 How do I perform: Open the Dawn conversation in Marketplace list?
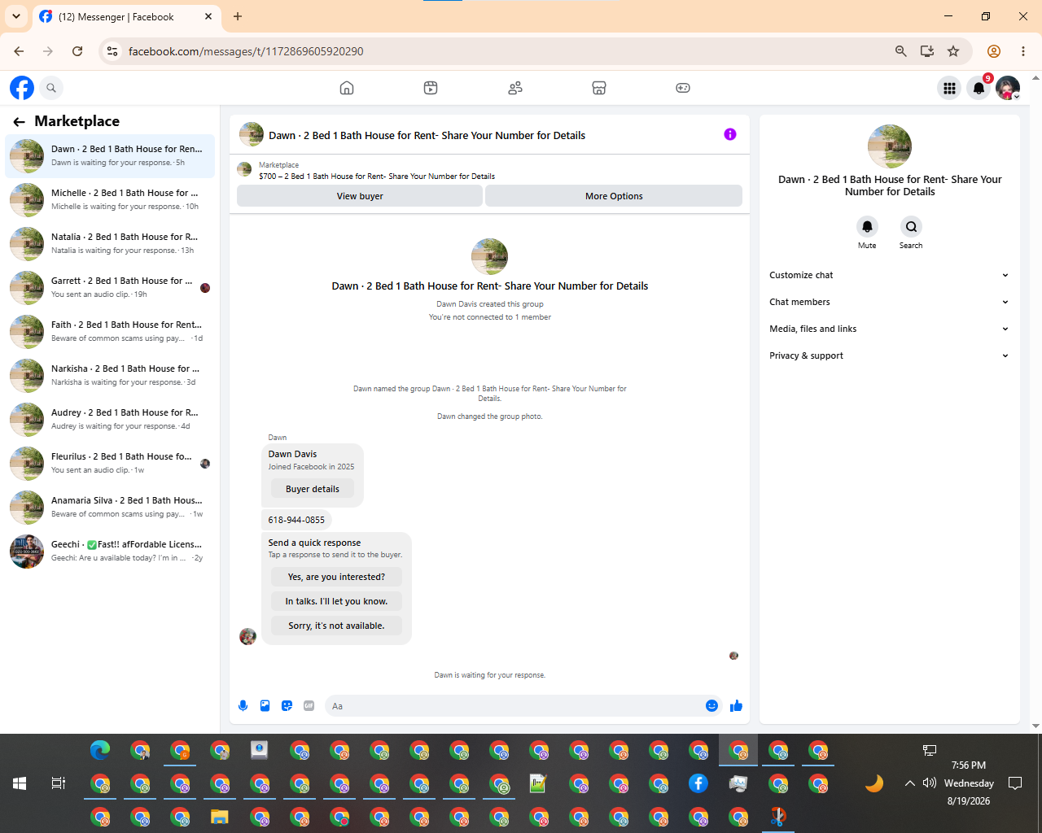click(110, 155)
